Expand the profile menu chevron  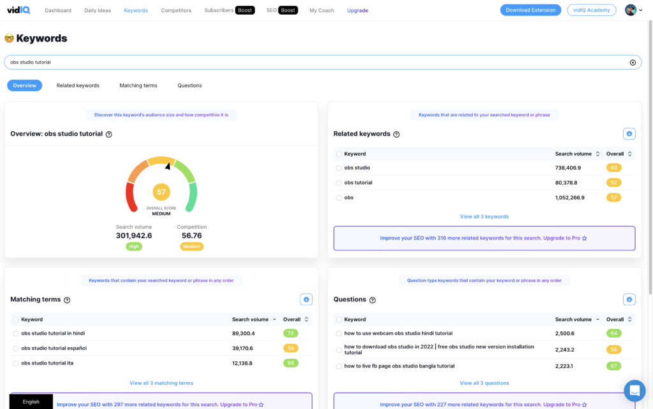tap(640, 10)
